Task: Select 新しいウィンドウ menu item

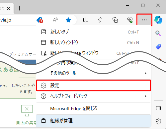Action: [x=94, y=42]
